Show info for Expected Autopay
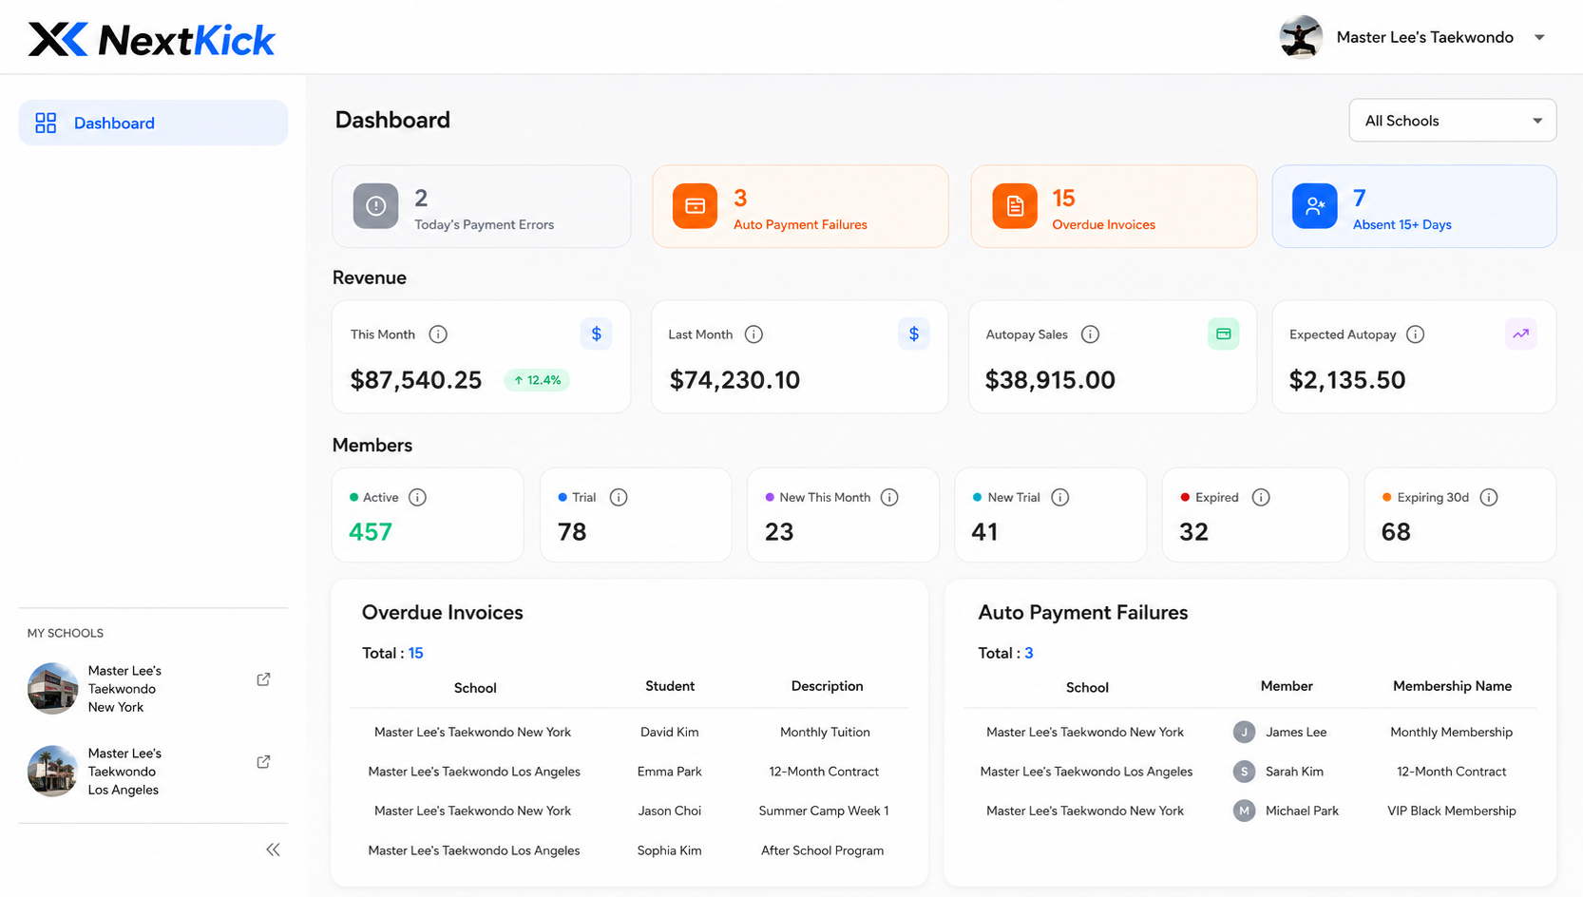 pyautogui.click(x=1416, y=334)
